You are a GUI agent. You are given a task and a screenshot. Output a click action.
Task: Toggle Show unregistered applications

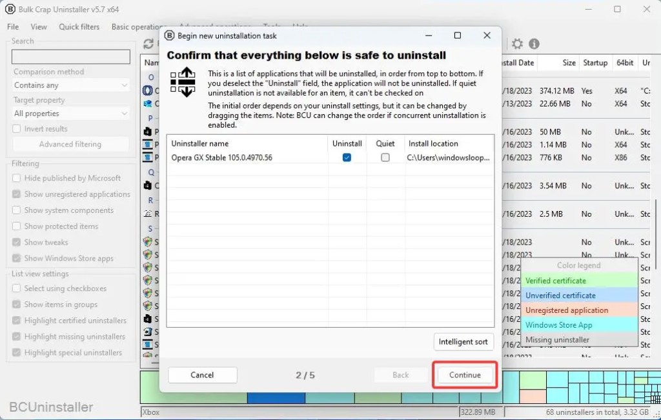(16, 194)
